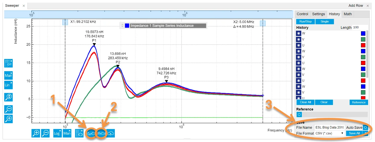Screen dimensions: 375x142
Task: Click the history Length input field
Action: (x=360, y=28)
